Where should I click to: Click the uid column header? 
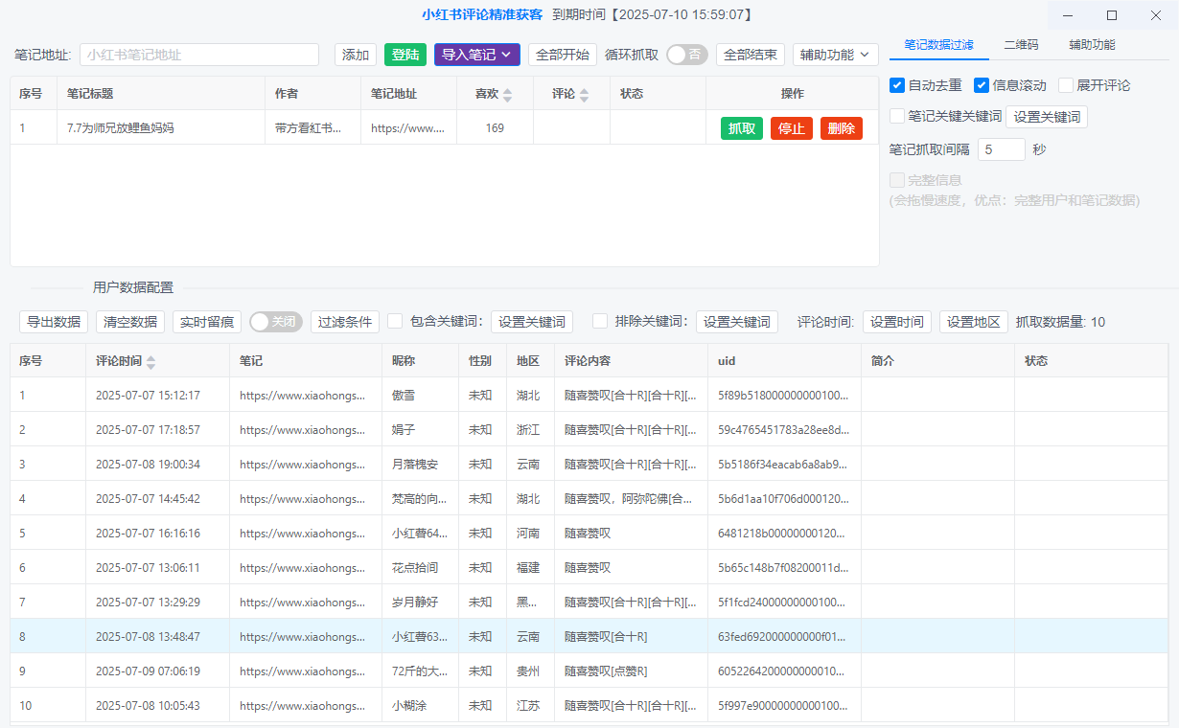784,361
